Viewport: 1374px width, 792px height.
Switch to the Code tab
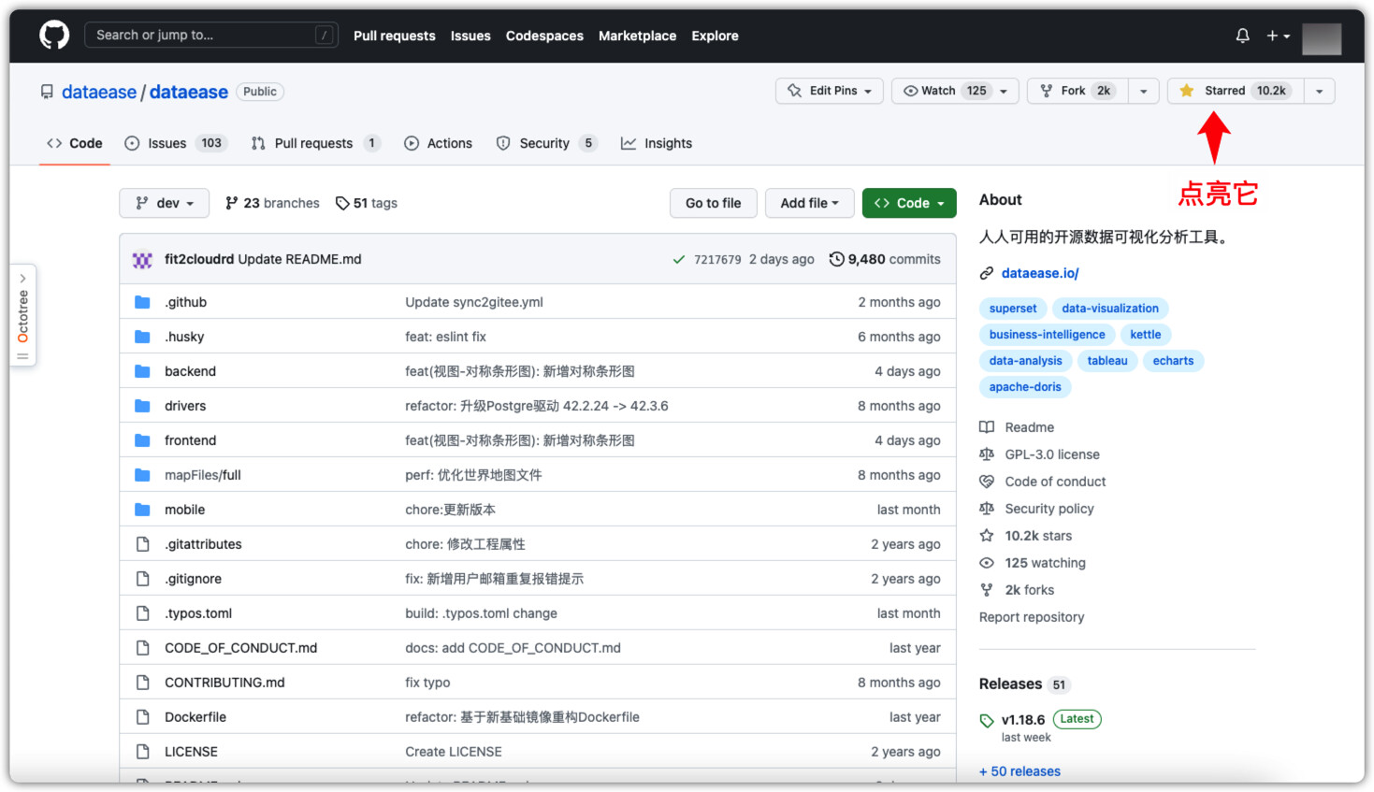[75, 143]
